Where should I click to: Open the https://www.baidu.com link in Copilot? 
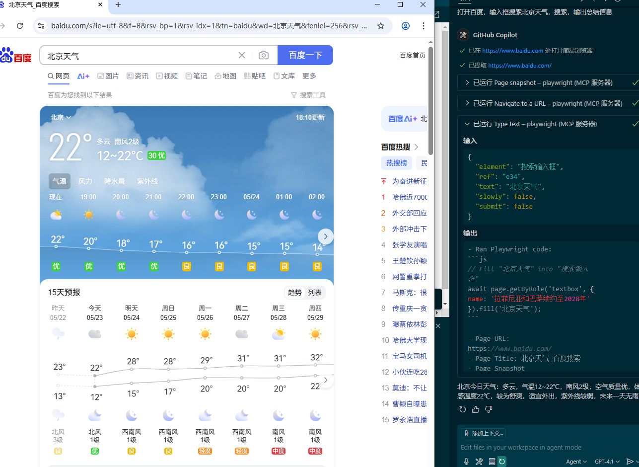coord(512,51)
